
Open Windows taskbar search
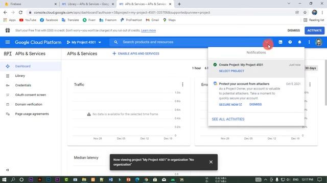click(13, 179)
